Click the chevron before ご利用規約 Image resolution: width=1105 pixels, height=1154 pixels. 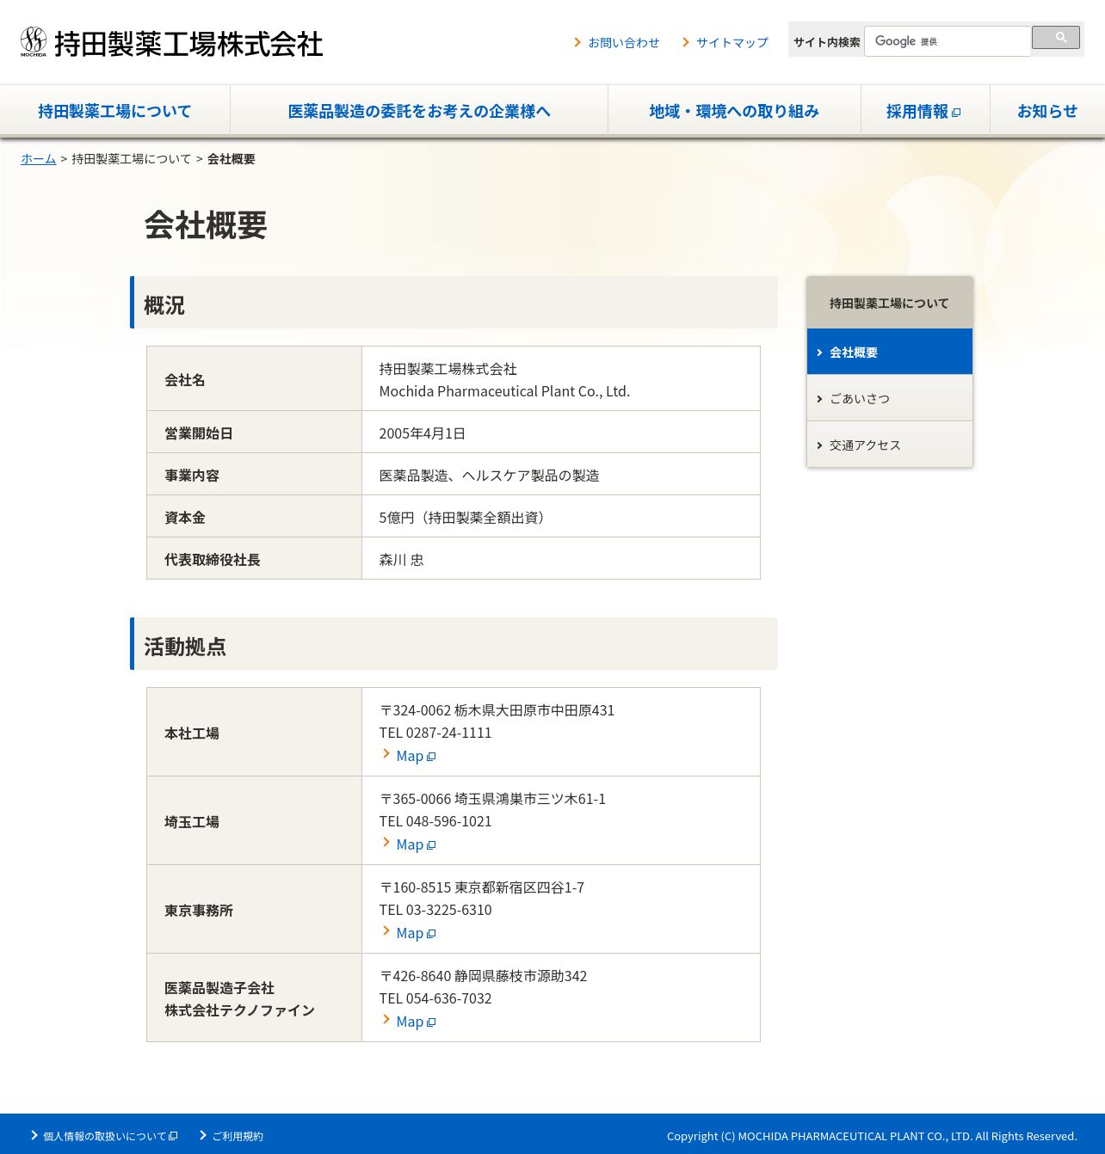(204, 1135)
